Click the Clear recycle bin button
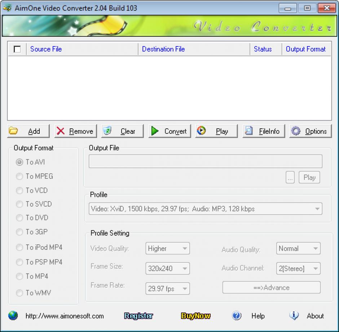This screenshot has width=339, height=332. (x=122, y=131)
